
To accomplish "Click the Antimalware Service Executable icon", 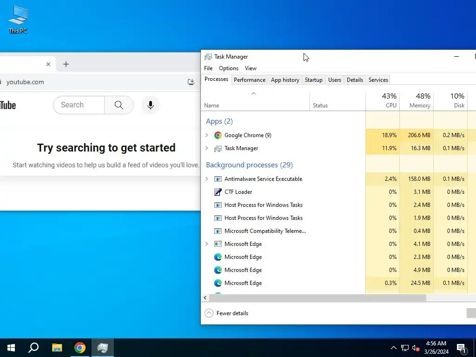I will pos(218,179).
